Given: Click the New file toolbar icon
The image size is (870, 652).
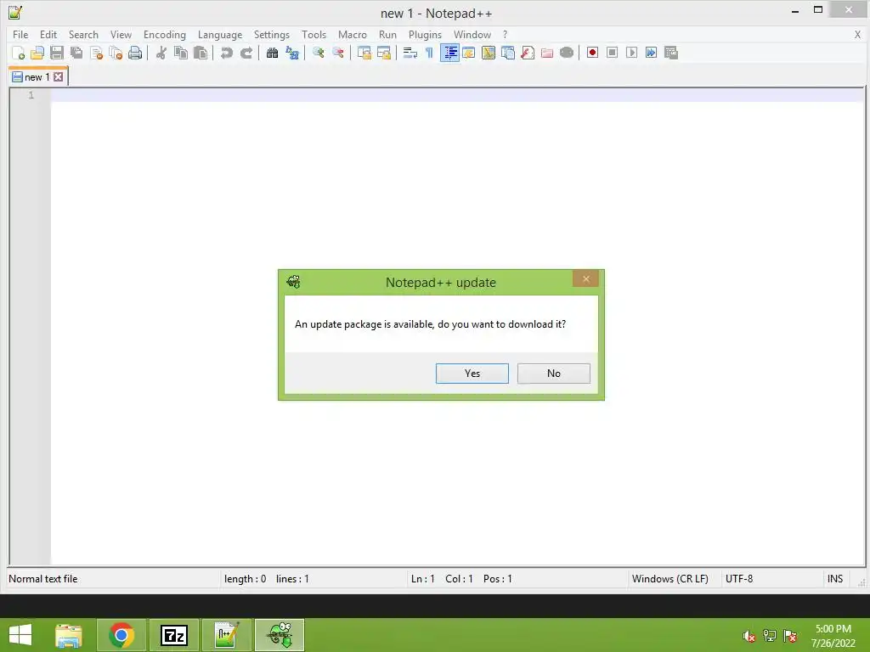Looking at the screenshot, I should tap(18, 53).
